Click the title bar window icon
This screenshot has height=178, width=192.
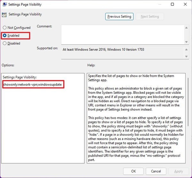point(5,4)
